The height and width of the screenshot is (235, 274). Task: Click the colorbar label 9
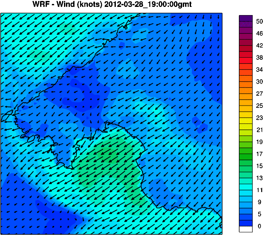[260, 202]
